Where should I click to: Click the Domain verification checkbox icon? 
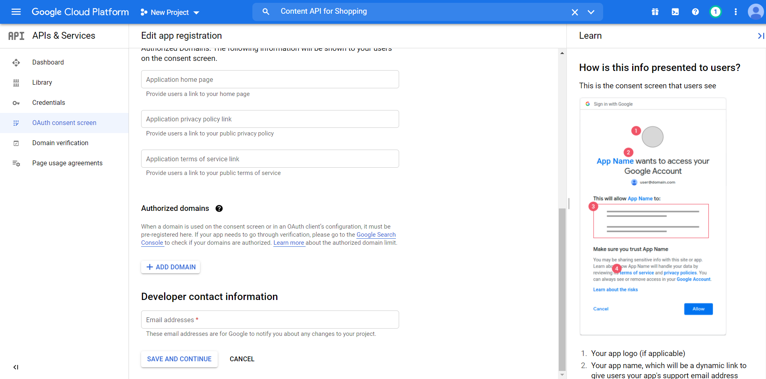tap(16, 143)
